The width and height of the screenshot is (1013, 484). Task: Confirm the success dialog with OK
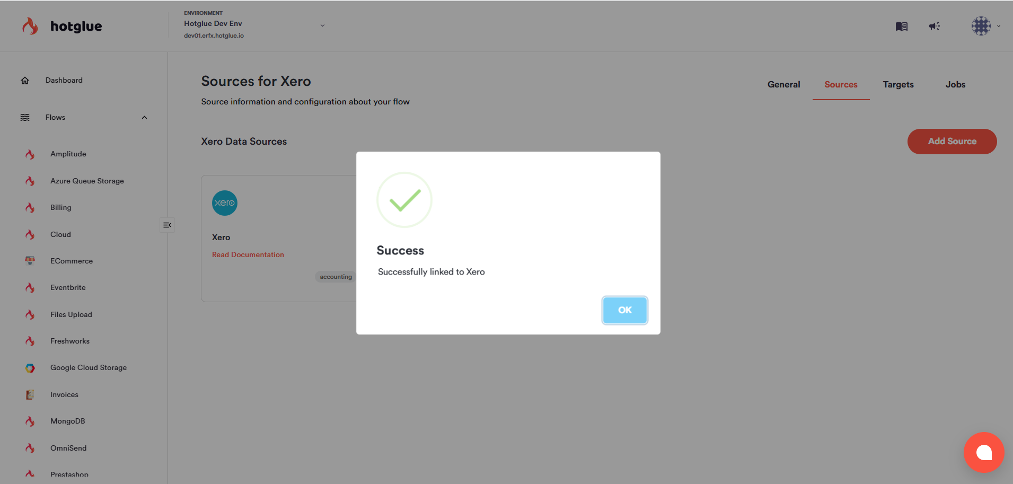624,310
